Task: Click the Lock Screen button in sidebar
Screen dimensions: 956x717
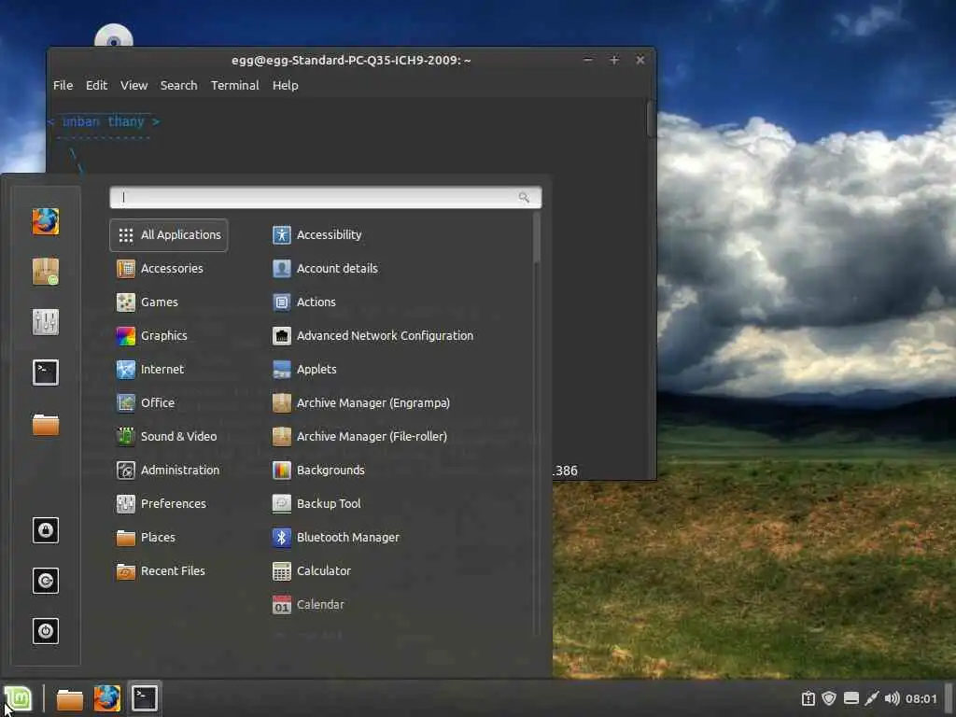Action: 46,530
